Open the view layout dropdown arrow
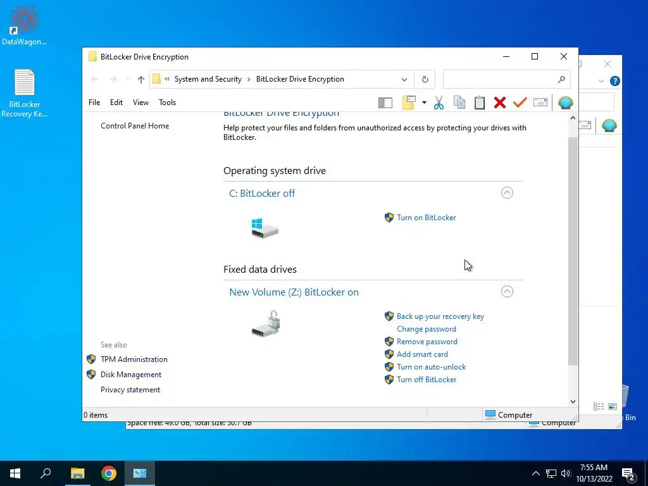 coord(424,103)
